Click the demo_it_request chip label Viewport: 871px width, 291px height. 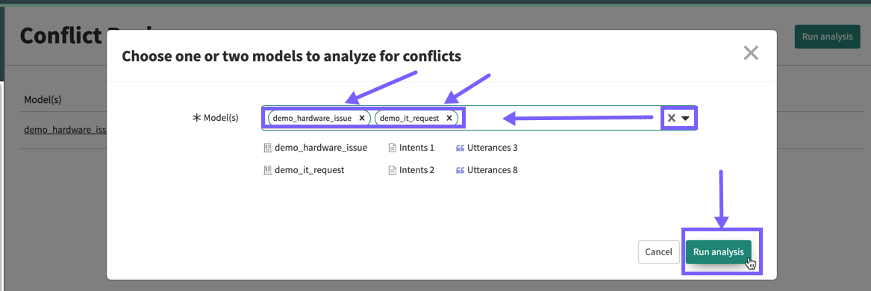point(410,119)
